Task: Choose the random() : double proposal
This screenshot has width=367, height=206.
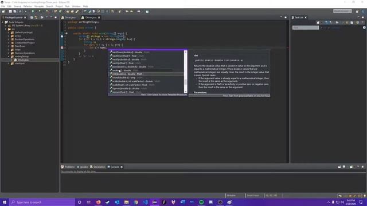Action: click(147, 70)
